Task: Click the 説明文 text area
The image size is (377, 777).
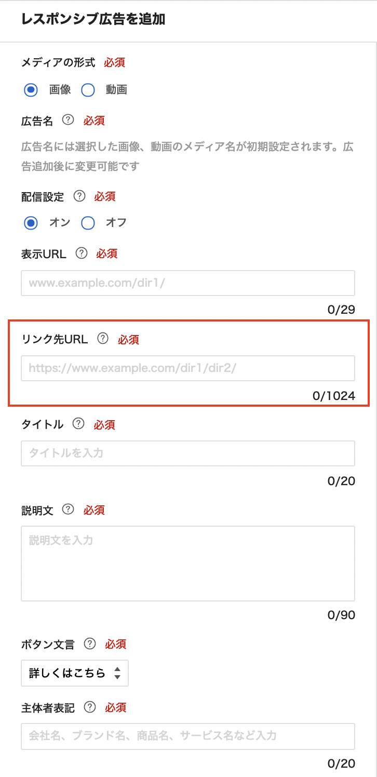Action: point(188,564)
